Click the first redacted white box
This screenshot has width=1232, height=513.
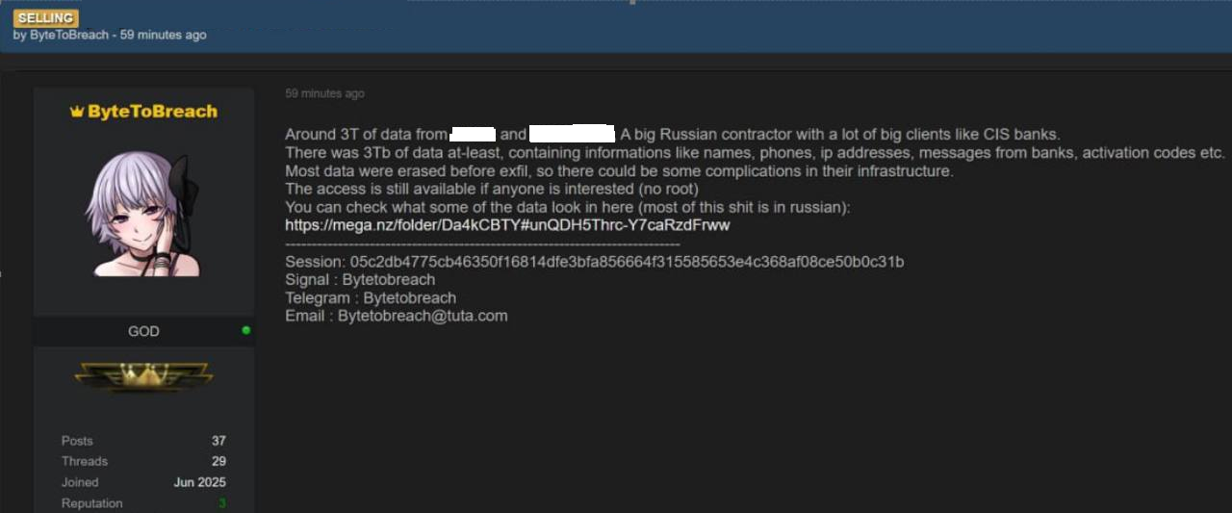tap(473, 135)
